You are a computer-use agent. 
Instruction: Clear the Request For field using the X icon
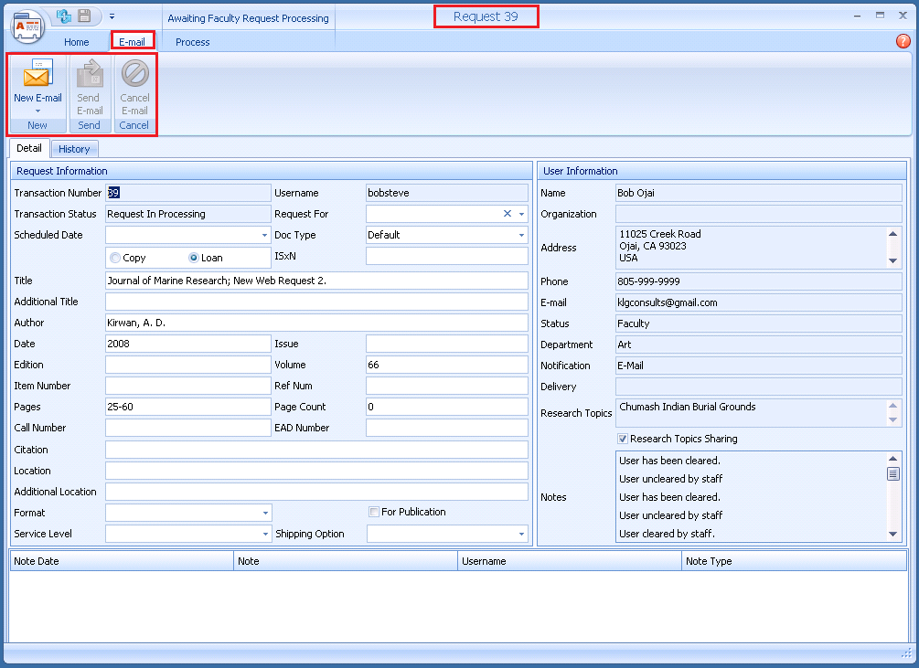point(506,213)
